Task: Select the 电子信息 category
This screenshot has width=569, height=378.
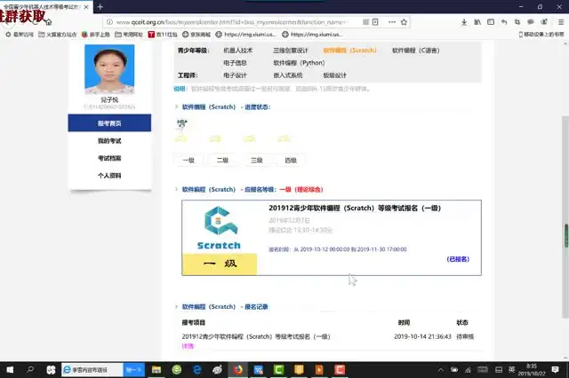Action: (x=235, y=63)
